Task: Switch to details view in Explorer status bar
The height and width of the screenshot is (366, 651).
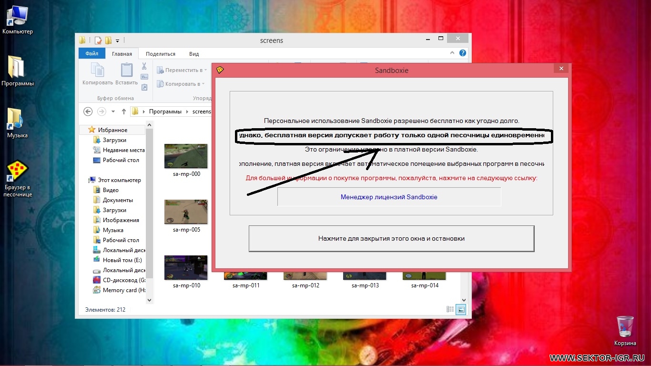Action: 450,309
